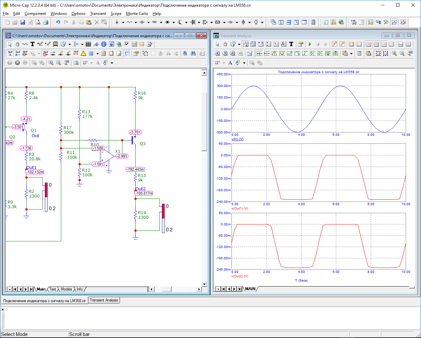421x338 pixels.
Task: Select the Text tool in schematic toolbar
Action: click(x=33, y=44)
